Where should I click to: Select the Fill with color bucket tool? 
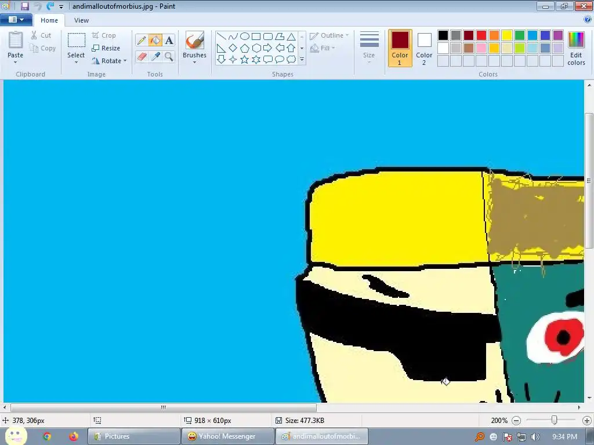(155, 40)
